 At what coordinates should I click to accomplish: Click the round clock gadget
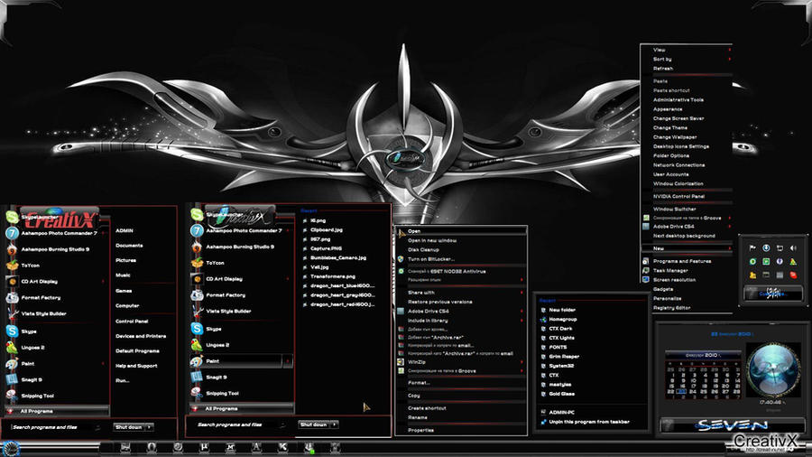pos(773,370)
